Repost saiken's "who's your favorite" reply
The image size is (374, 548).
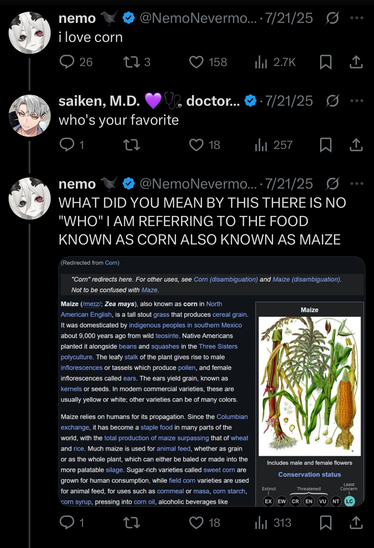pyautogui.click(x=131, y=145)
